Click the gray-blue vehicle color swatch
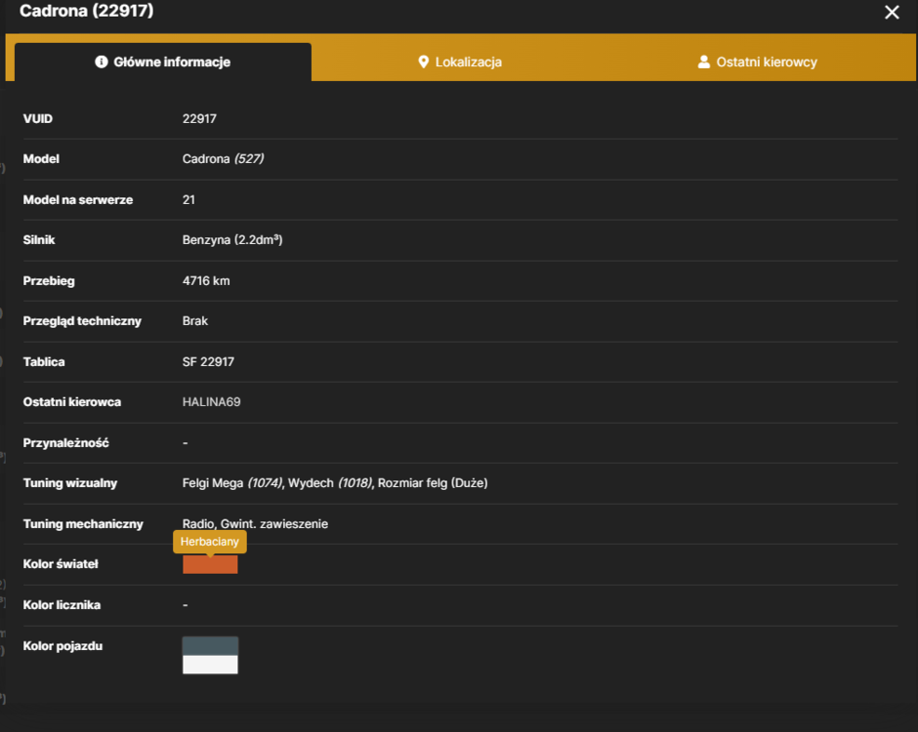The height and width of the screenshot is (732, 918). [210, 646]
